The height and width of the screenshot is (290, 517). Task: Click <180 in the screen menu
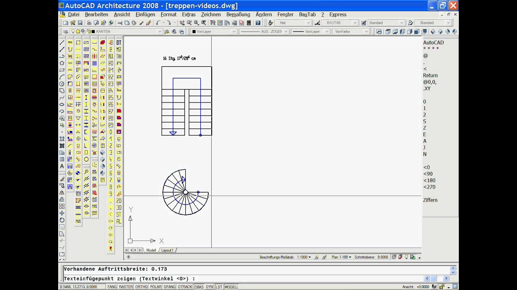pyautogui.click(x=429, y=180)
